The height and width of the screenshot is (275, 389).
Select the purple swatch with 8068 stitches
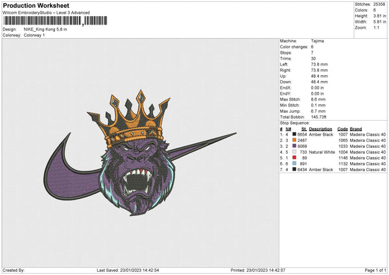294,146
